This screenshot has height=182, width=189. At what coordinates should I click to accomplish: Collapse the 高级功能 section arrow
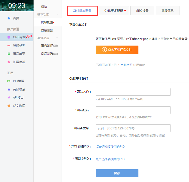(57, 38)
